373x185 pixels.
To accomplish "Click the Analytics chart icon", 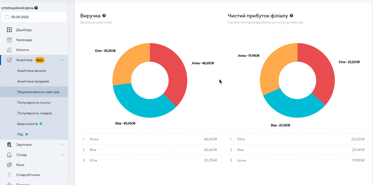I will pos(9,60).
